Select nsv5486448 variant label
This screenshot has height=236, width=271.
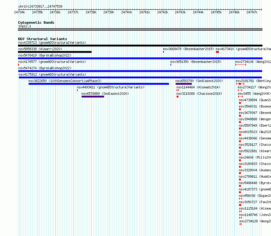255,183
